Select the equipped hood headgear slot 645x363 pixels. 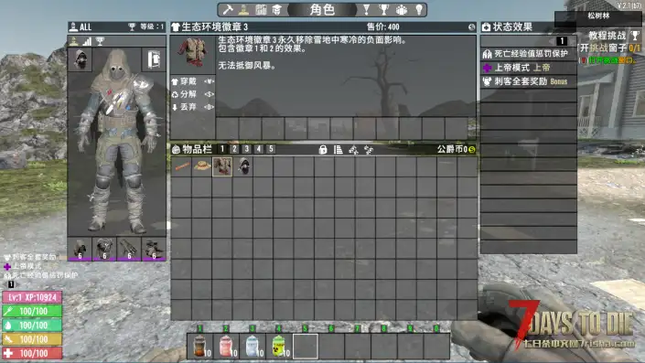pyautogui.click(x=81, y=59)
